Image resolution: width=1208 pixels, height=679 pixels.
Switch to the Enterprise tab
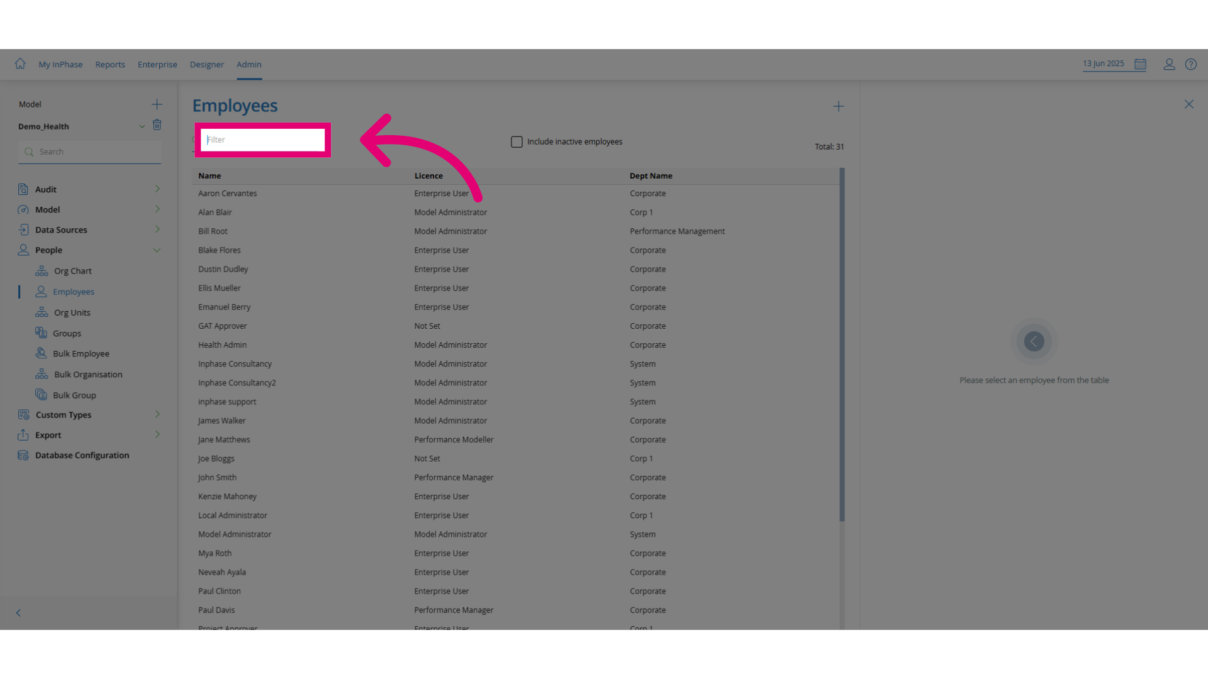[157, 65]
